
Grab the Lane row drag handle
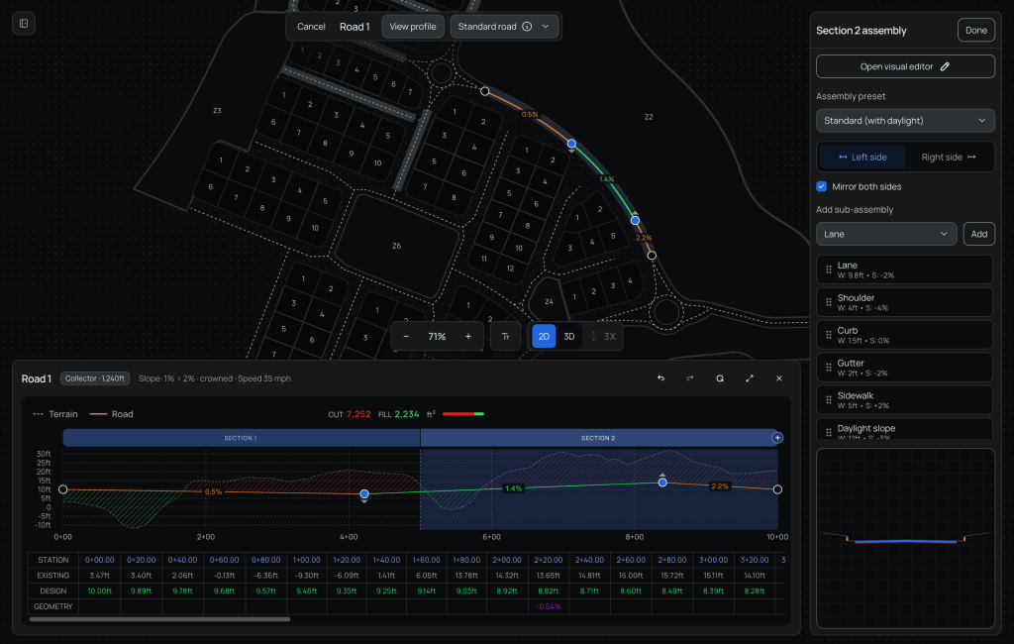[x=829, y=269]
